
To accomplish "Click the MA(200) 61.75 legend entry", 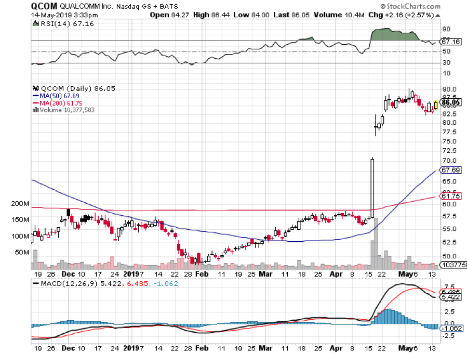I will (58, 103).
